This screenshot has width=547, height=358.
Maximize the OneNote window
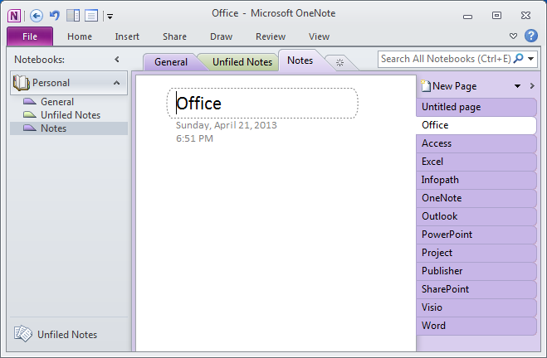(496, 15)
